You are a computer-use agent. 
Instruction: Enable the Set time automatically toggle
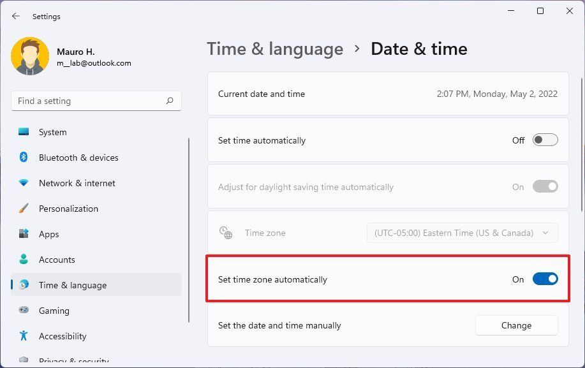coord(545,140)
